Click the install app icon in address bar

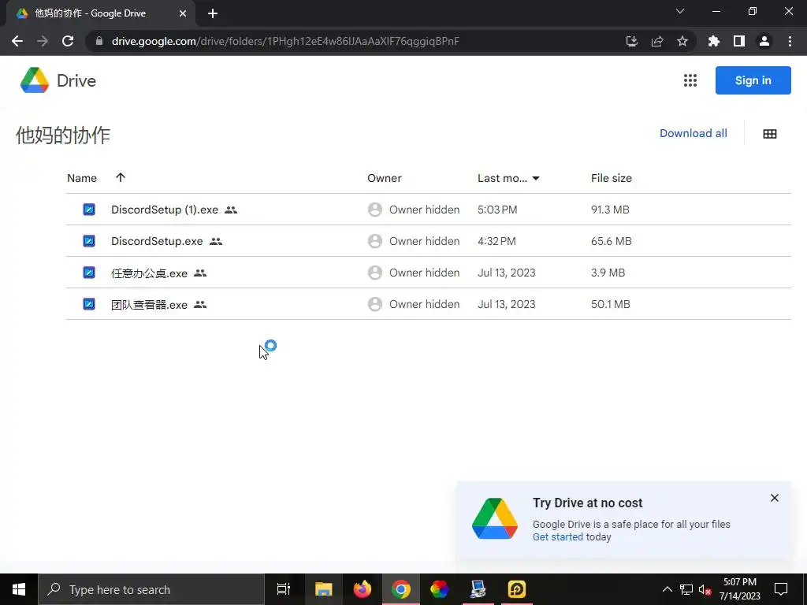tap(632, 41)
